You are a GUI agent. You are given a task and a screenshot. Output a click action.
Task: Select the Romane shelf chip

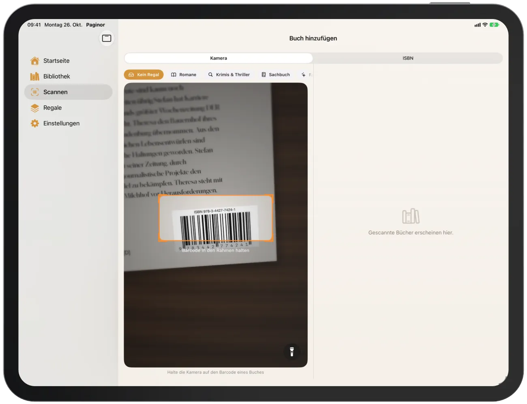coord(184,74)
